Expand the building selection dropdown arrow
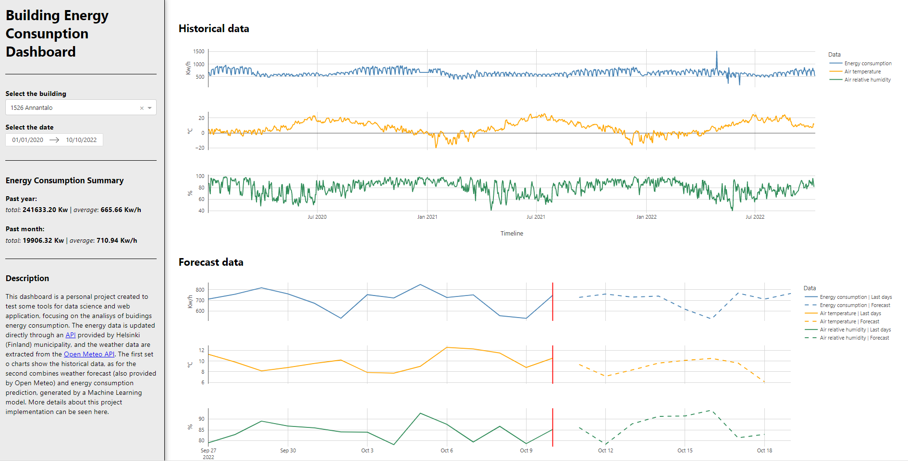 (x=150, y=108)
